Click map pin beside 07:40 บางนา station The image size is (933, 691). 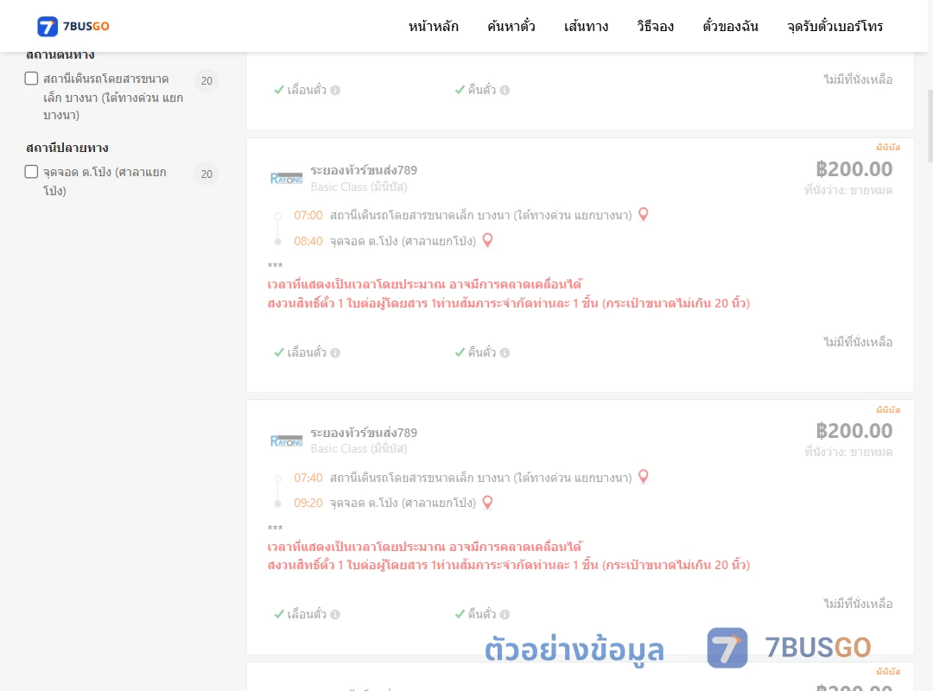tap(644, 477)
